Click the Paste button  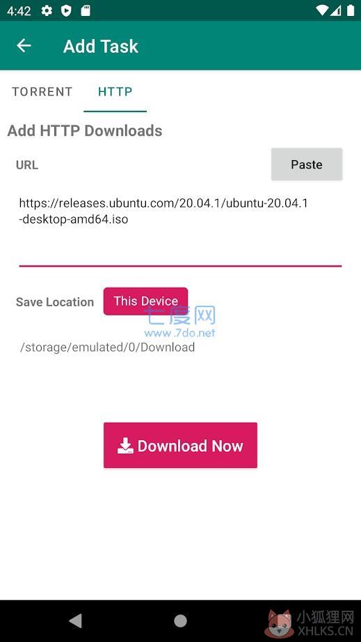click(x=307, y=164)
